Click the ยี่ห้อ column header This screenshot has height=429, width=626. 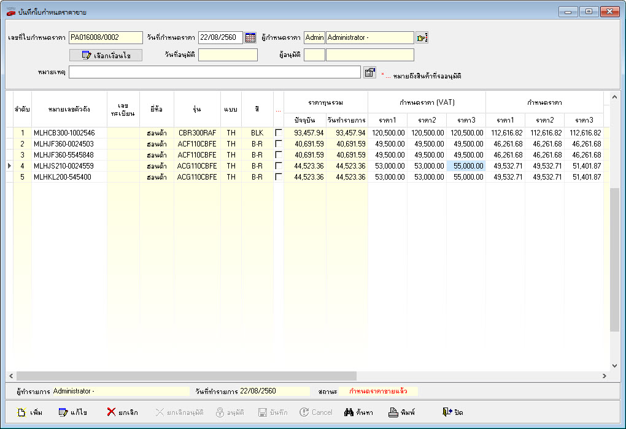coord(156,109)
